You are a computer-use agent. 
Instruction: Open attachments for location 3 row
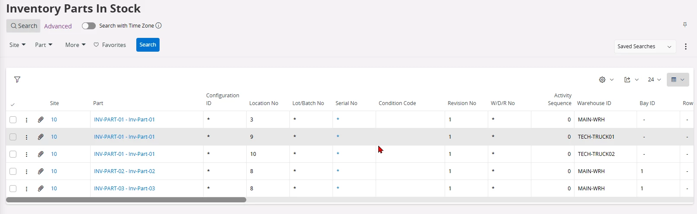pyautogui.click(x=41, y=120)
